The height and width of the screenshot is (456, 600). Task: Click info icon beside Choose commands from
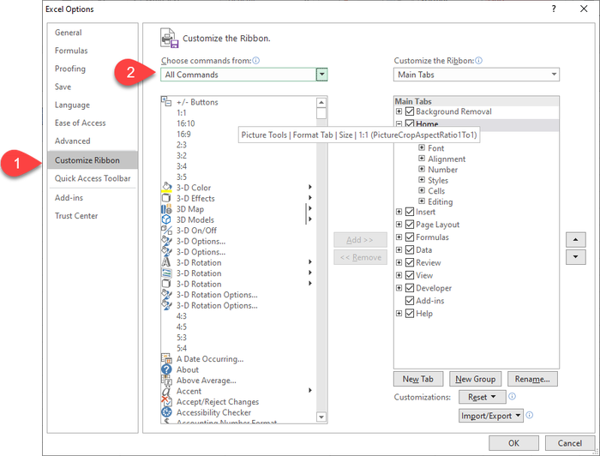(256, 61)
